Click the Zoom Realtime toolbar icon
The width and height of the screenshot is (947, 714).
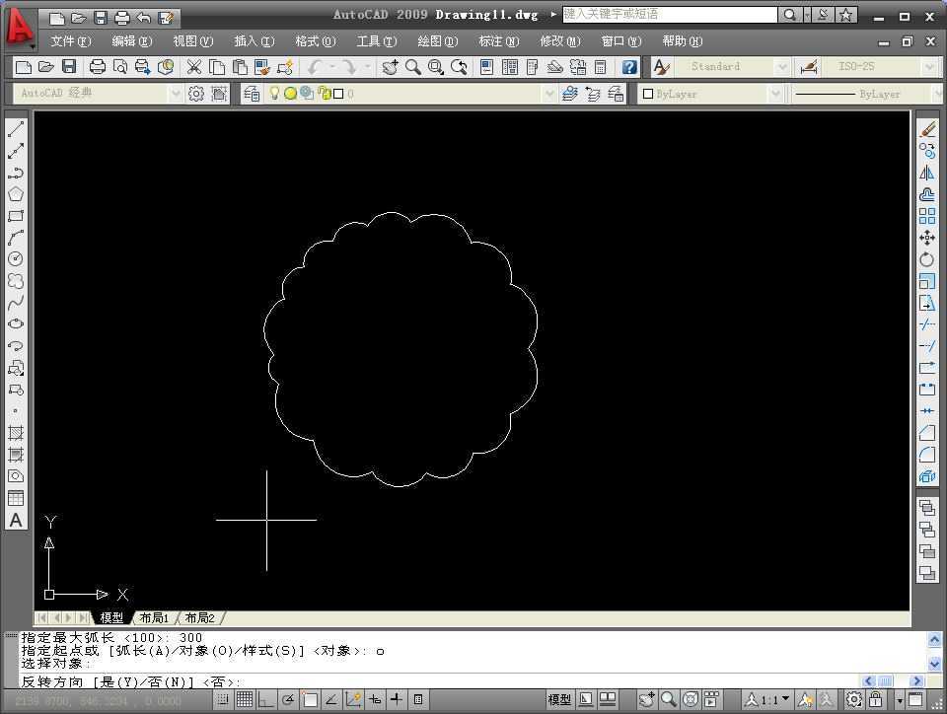[x=413, y=66]
